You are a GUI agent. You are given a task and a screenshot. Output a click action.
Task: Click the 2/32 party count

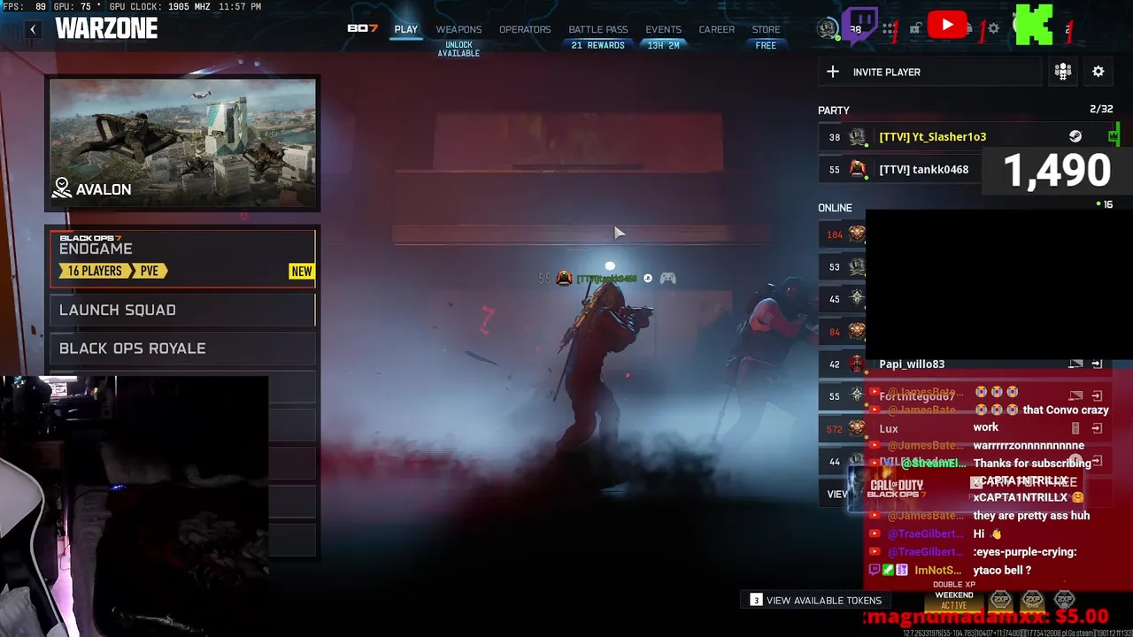coord(1101,109)
